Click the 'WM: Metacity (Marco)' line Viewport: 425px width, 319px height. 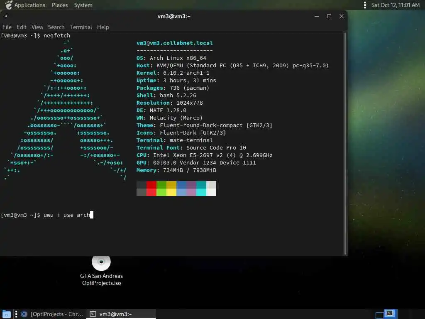[x=169, y=118]
